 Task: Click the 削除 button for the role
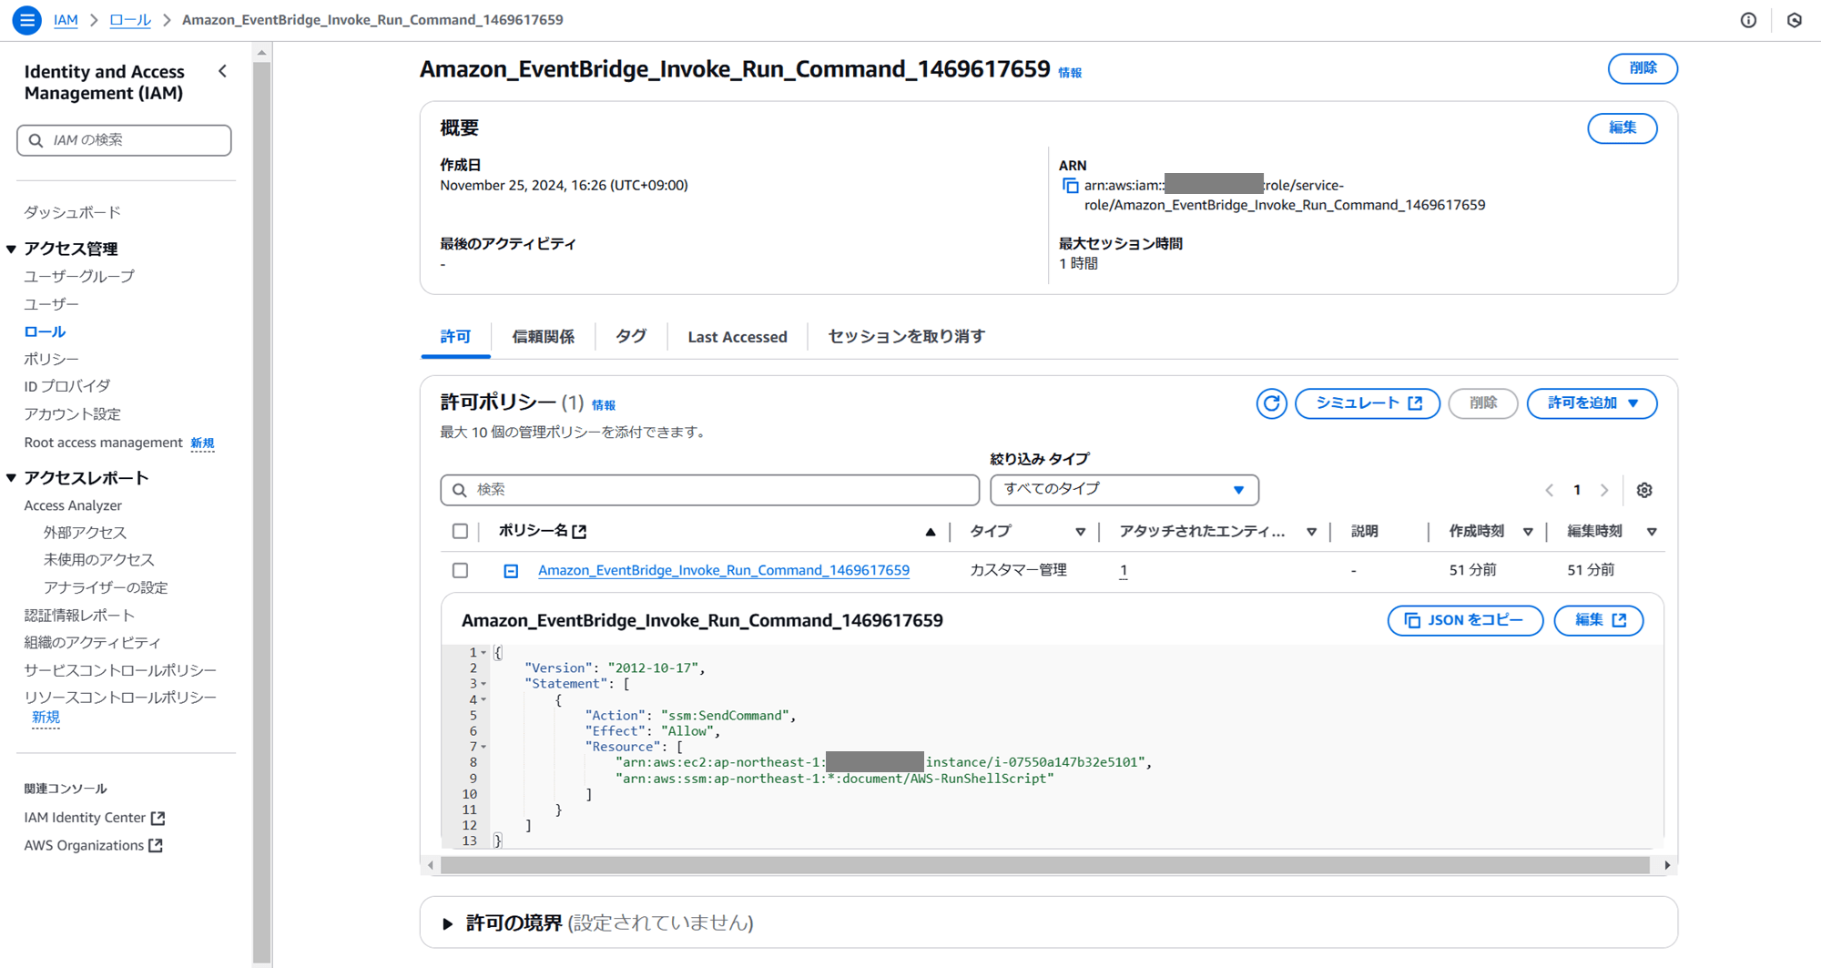[x=1643, y=68]
